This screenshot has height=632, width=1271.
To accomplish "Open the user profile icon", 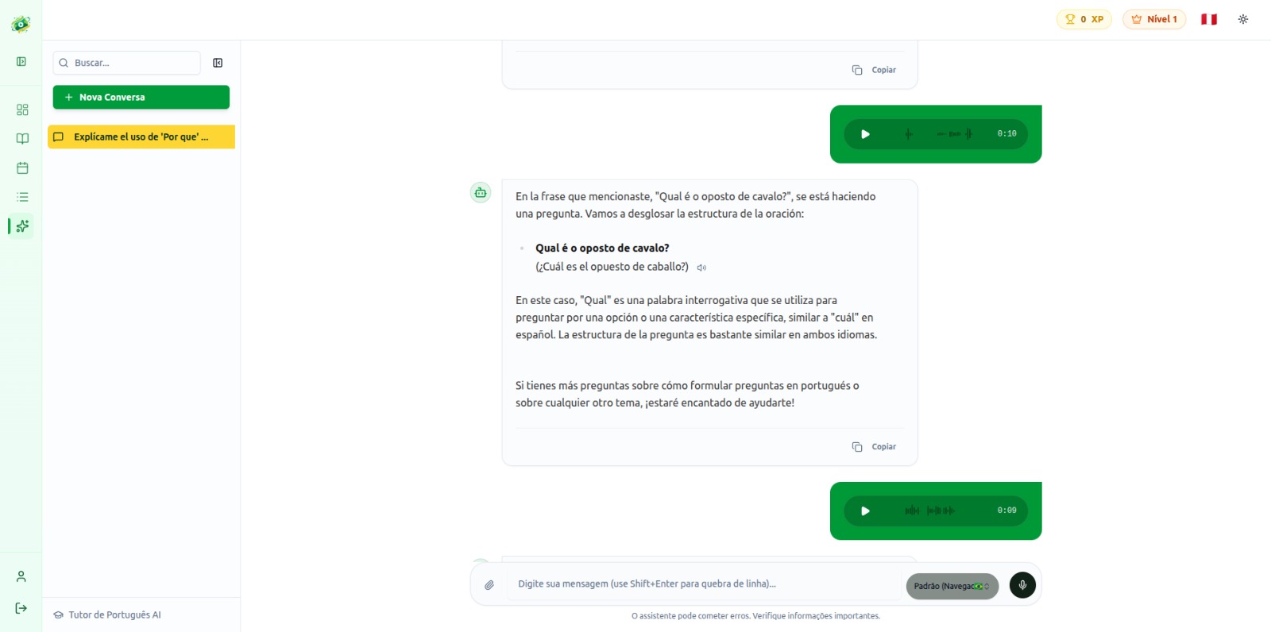I will point(21,576).
